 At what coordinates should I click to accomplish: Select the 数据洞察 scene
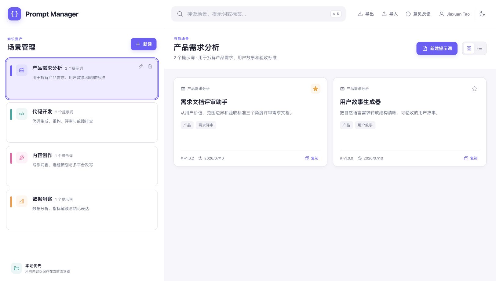82,210
